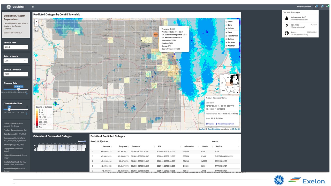
Task: Open the tasks flag icon in header
Action: 328,6
